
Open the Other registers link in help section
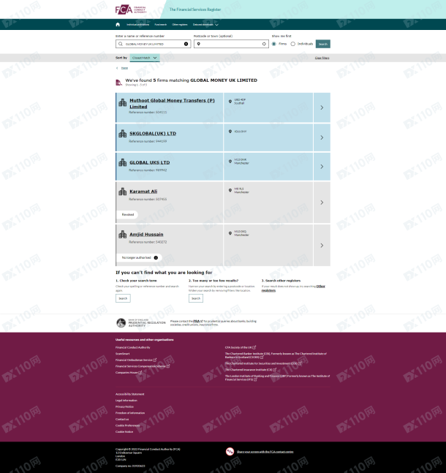pyautogui.click(x=293, y=288)
